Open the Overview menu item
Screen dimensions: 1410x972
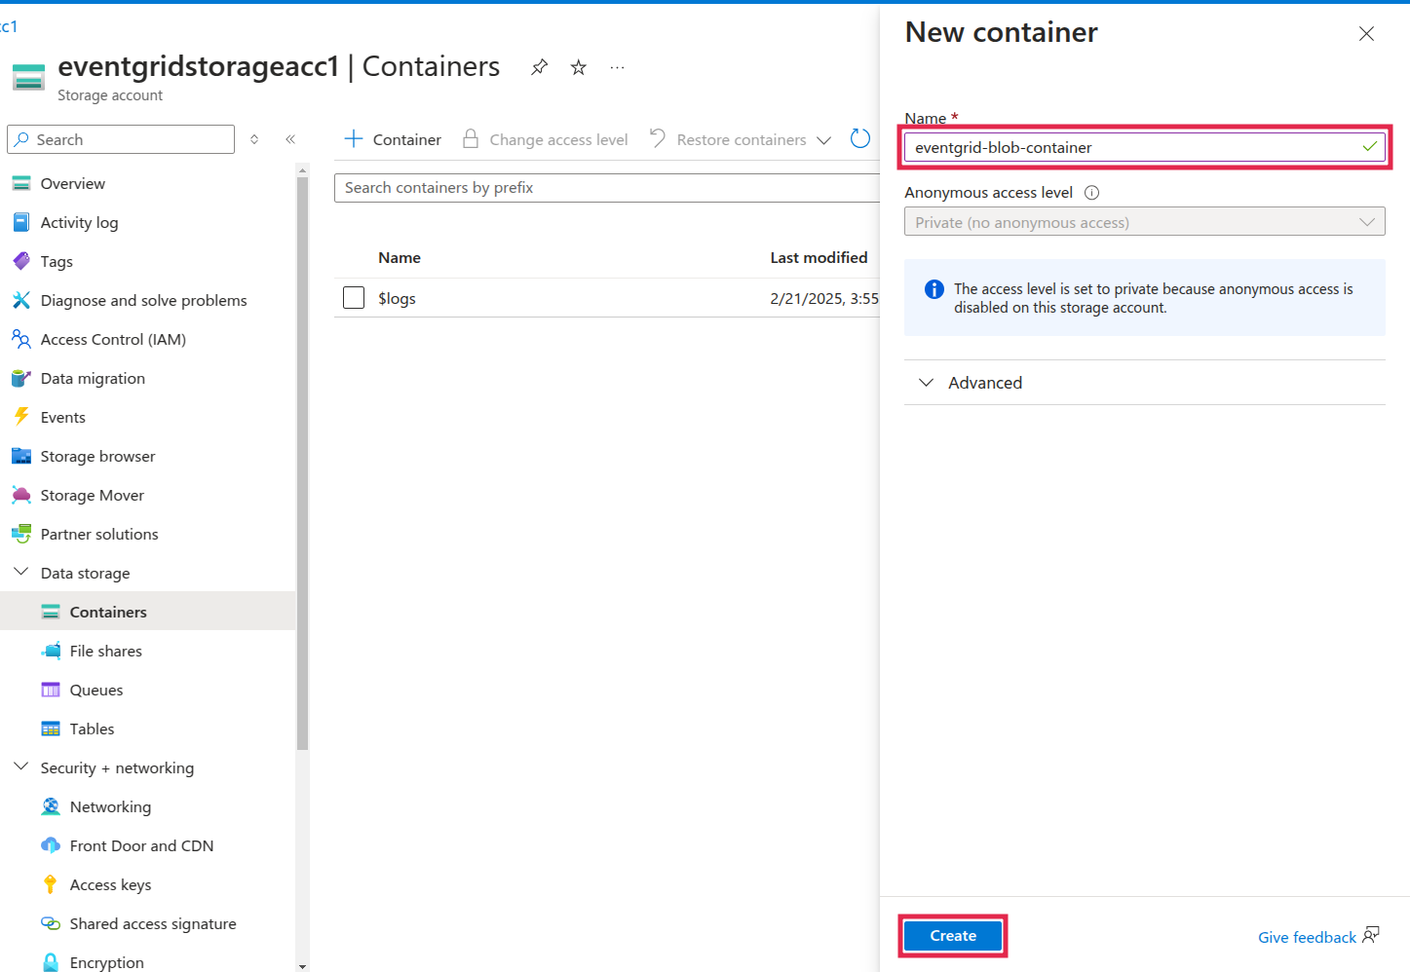72,183
